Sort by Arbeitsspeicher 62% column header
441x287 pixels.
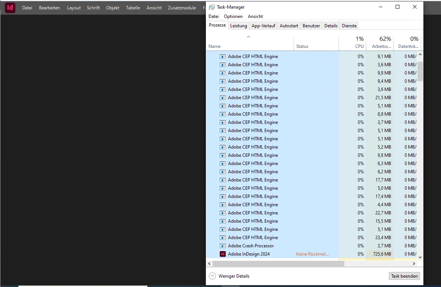tap(380, 42)
